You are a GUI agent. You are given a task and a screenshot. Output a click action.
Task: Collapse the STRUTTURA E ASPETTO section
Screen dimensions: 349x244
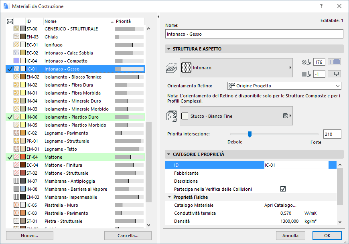coord(169,49)
